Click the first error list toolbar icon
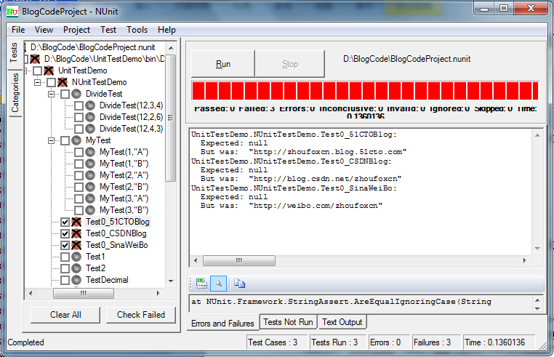Image resolution: width=554 pixels, height=357 pixels. click(201, 284)
